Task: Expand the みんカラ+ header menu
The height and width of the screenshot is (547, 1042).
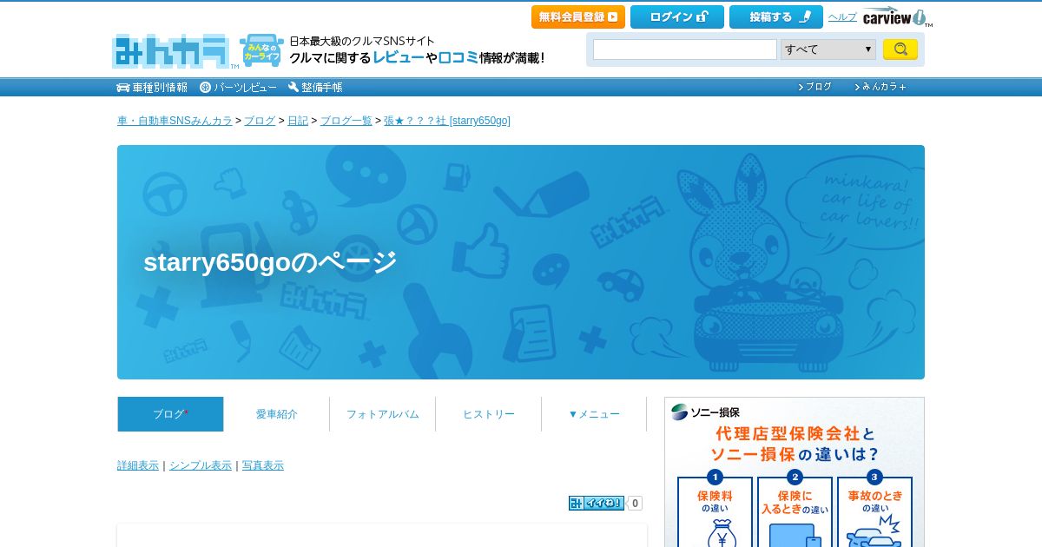Action: (x=880, y=87)
